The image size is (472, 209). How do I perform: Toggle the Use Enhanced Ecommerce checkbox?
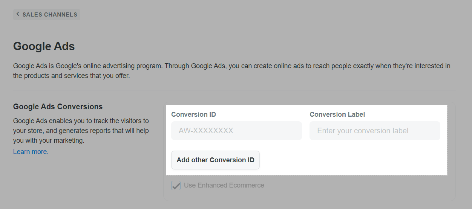pyautogui.click(x=176, y=185)
